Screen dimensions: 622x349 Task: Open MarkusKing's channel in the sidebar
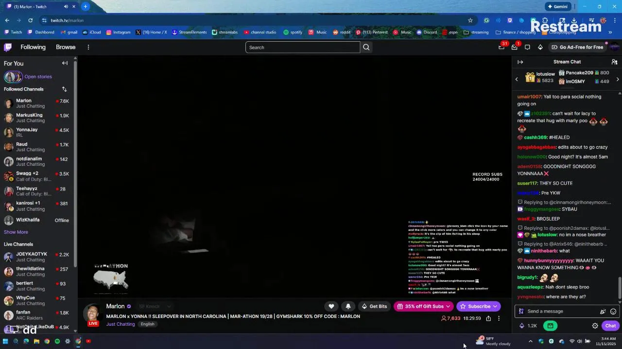coord(36,118)
